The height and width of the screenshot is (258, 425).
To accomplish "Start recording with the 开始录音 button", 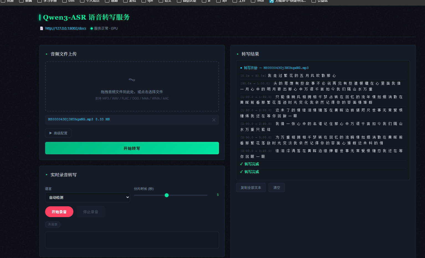I will [x=59, y=212].
